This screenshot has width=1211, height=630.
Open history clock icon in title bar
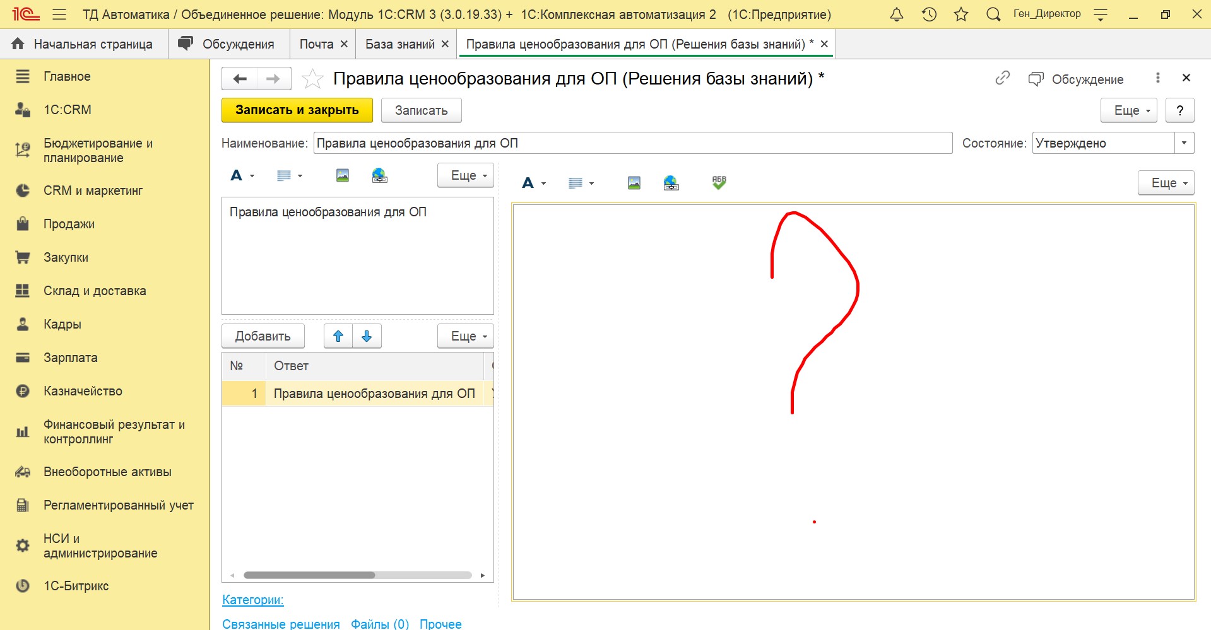point(929,14)
